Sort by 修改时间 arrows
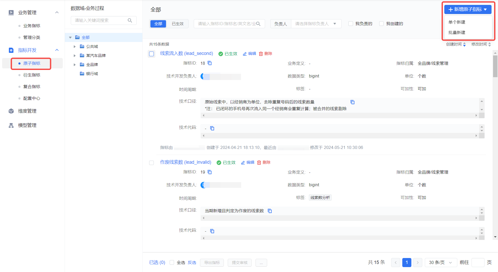498x272 pixels. pyautogui.click(x=490, y=45)
